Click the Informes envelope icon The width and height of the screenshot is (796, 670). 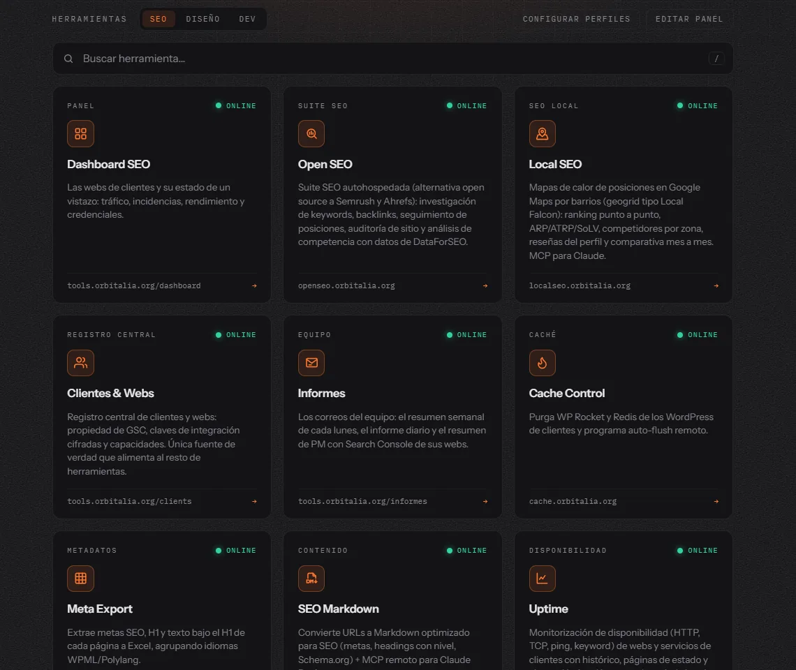coord(311,363)
